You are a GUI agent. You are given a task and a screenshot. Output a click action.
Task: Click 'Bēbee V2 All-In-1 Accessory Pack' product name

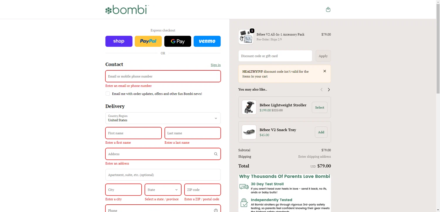pyautogui.click(x=280, y=34)
